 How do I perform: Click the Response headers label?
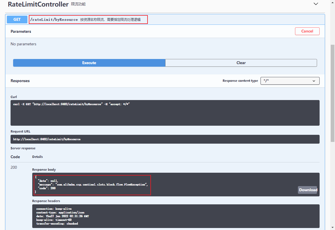coord(46,201)
